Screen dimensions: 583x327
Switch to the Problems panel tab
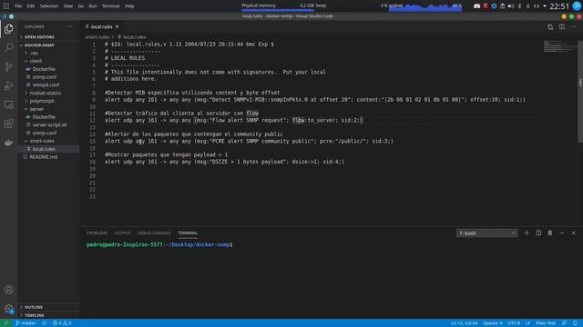pos(97,233)
